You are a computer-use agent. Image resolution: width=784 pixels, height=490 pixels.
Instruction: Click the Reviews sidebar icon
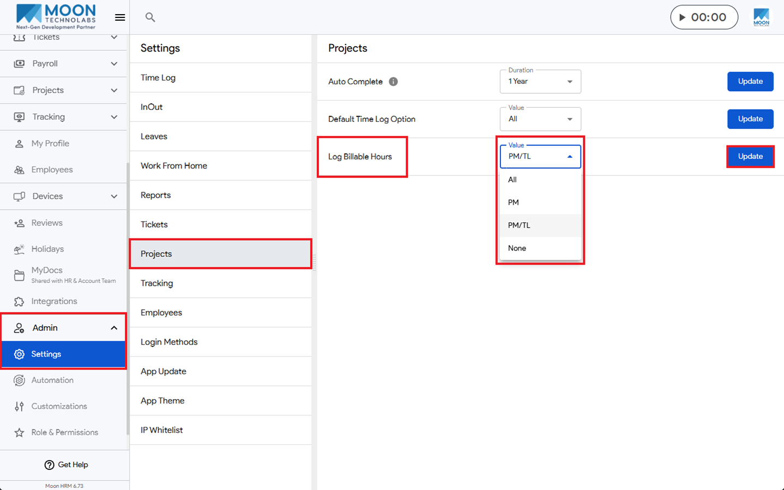19,223
